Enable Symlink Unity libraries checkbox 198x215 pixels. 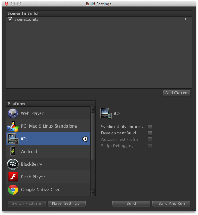[x=150, y=127]
